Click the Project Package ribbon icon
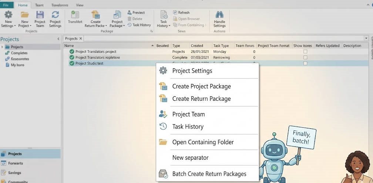Viewport: 373px width, 183px height. (x=117, y=15)
